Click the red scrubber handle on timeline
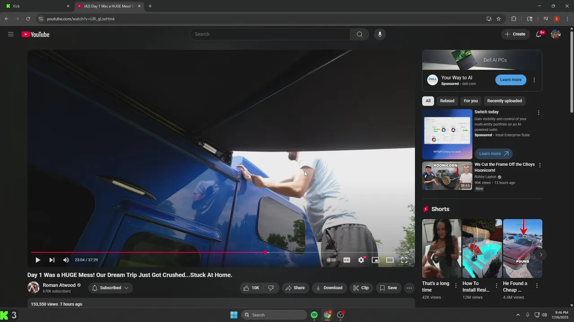 [265, 252]
